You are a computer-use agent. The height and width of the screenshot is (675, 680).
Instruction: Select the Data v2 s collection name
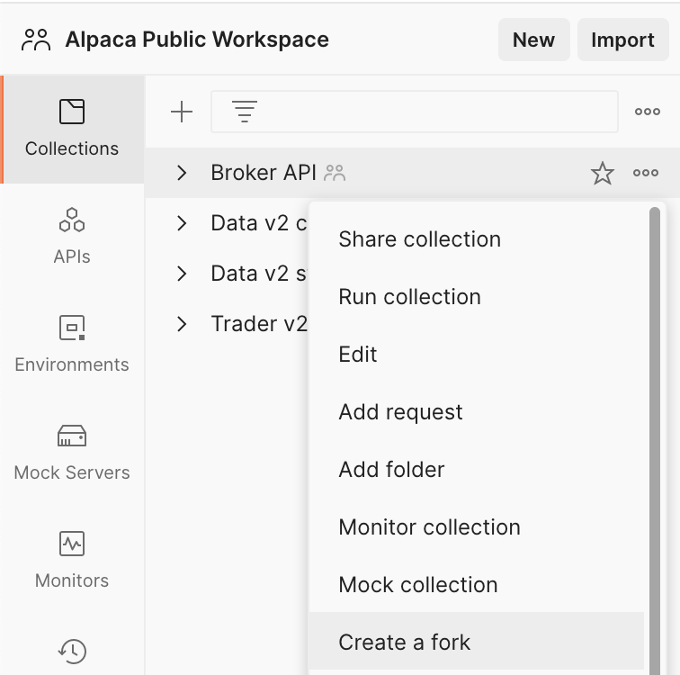pyautogui.click(x=259, y=274)
